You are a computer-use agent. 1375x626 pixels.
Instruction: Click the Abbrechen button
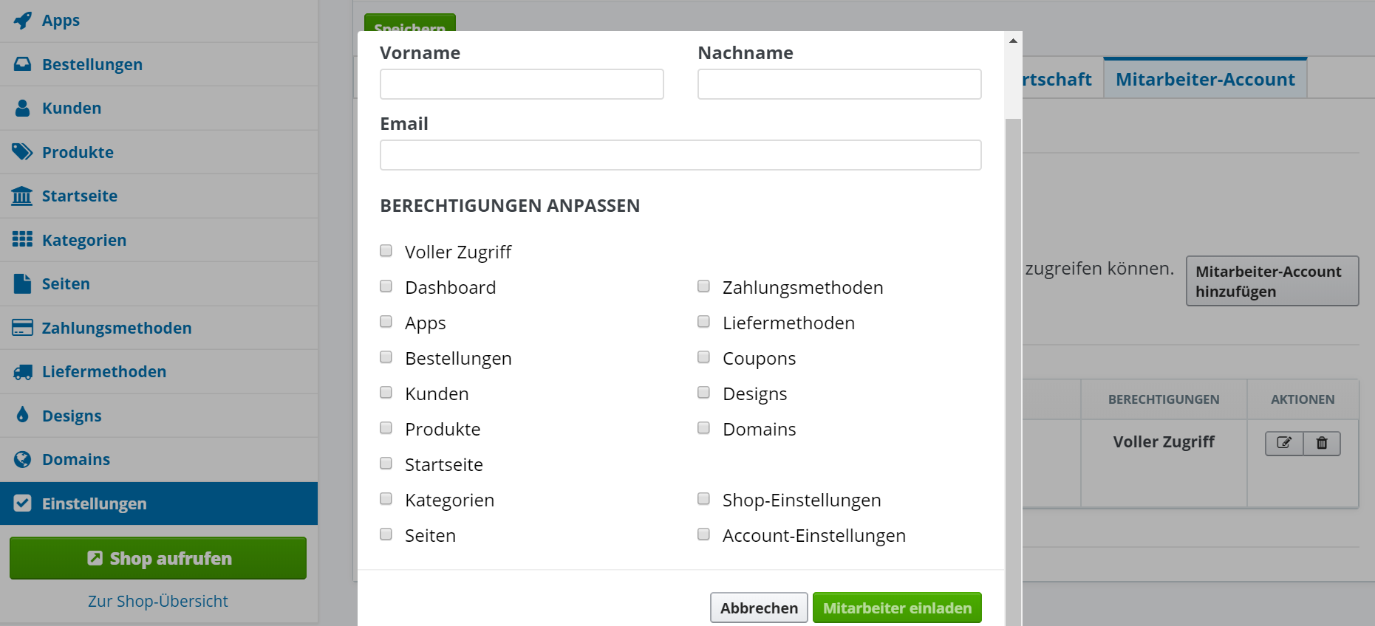(759, 608)
